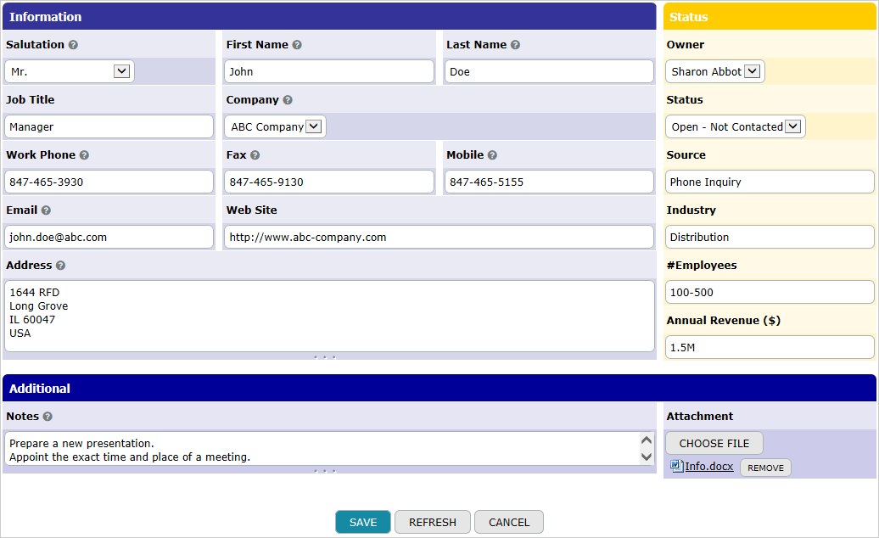Click the Word document icon for Info.docx
Image resolution: width=879 pixels, height=538 pixels.
[676, 466]
